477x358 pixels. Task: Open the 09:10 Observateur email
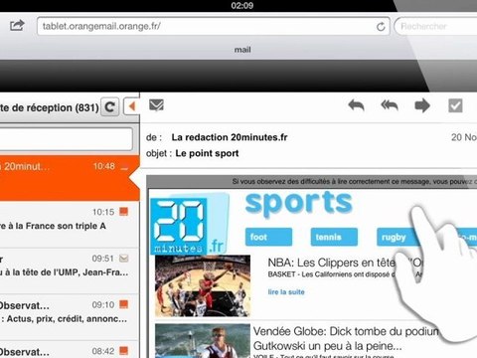coord(70,317)
